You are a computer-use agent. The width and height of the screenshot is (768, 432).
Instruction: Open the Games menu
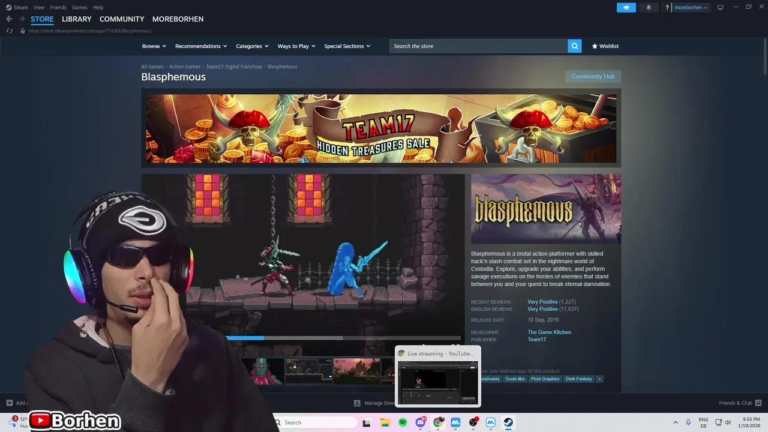point(79,7)
